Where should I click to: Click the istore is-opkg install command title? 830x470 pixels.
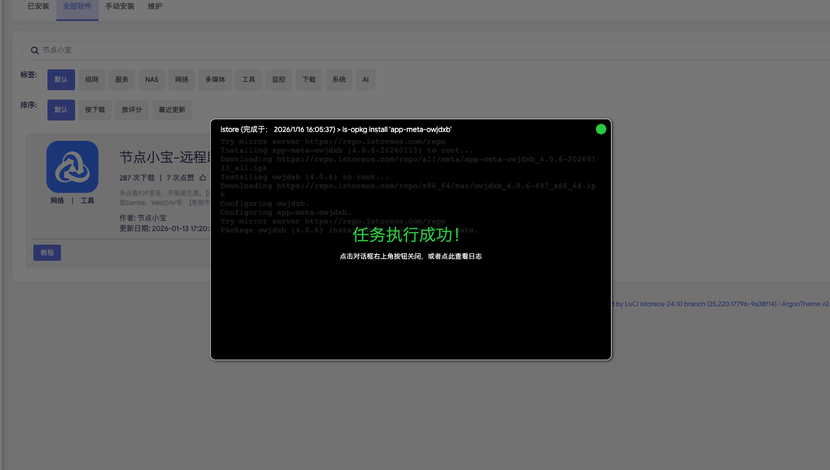click(336, 129)
